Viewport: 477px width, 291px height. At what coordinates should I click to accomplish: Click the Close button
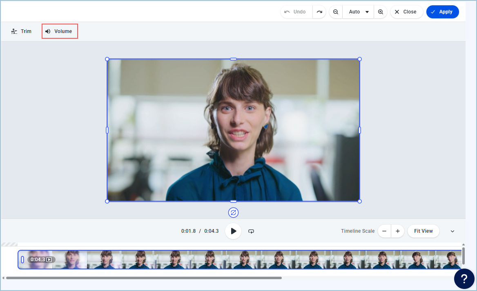(x=406, y=12)
